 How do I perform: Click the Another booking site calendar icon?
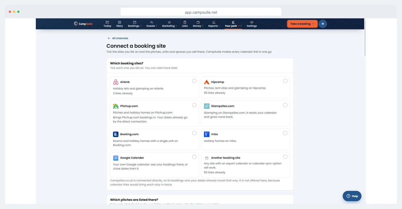[207, 158]
